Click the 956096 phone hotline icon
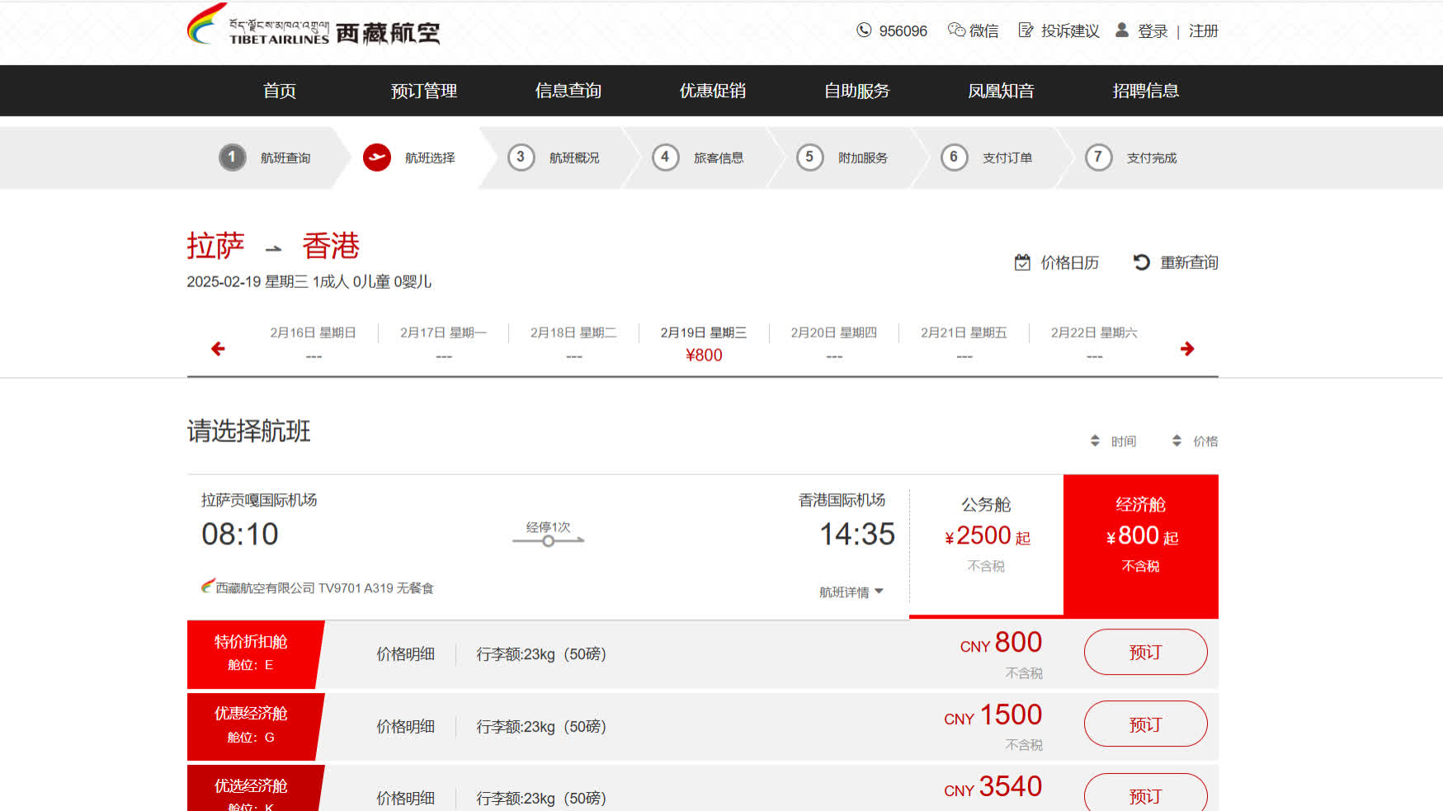 click(864, 31)
